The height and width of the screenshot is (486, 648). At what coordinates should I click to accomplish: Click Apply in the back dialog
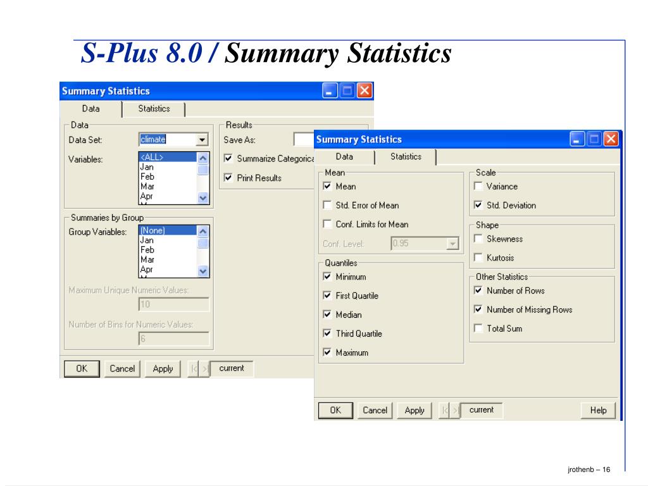163,369
